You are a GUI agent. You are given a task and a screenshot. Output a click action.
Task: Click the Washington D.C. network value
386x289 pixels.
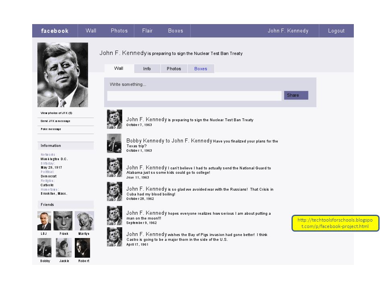click(54, 159)
